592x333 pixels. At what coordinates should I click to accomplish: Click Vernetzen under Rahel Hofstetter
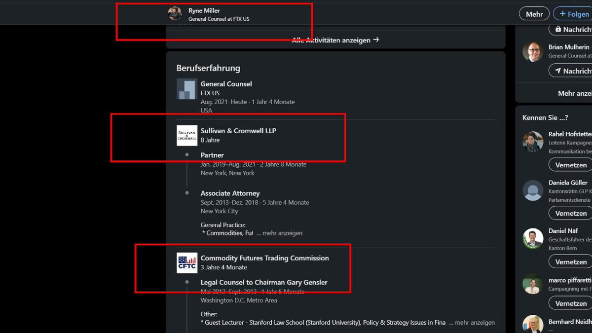(x=570, y=165)
